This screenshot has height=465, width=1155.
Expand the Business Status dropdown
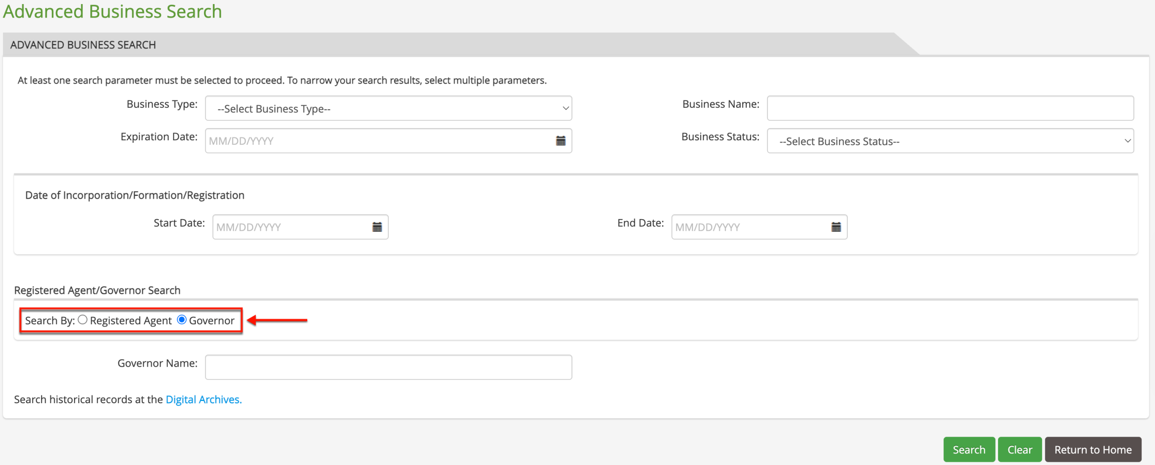click(950, 141)
